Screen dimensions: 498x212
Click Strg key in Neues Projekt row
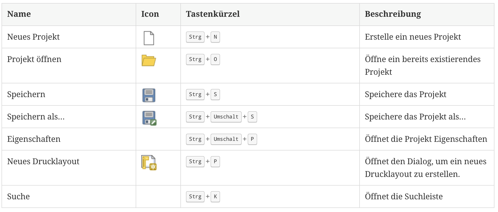pos(195,37)
